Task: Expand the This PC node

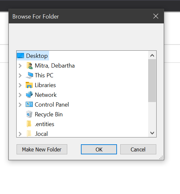Action: (x=20, y=75)
